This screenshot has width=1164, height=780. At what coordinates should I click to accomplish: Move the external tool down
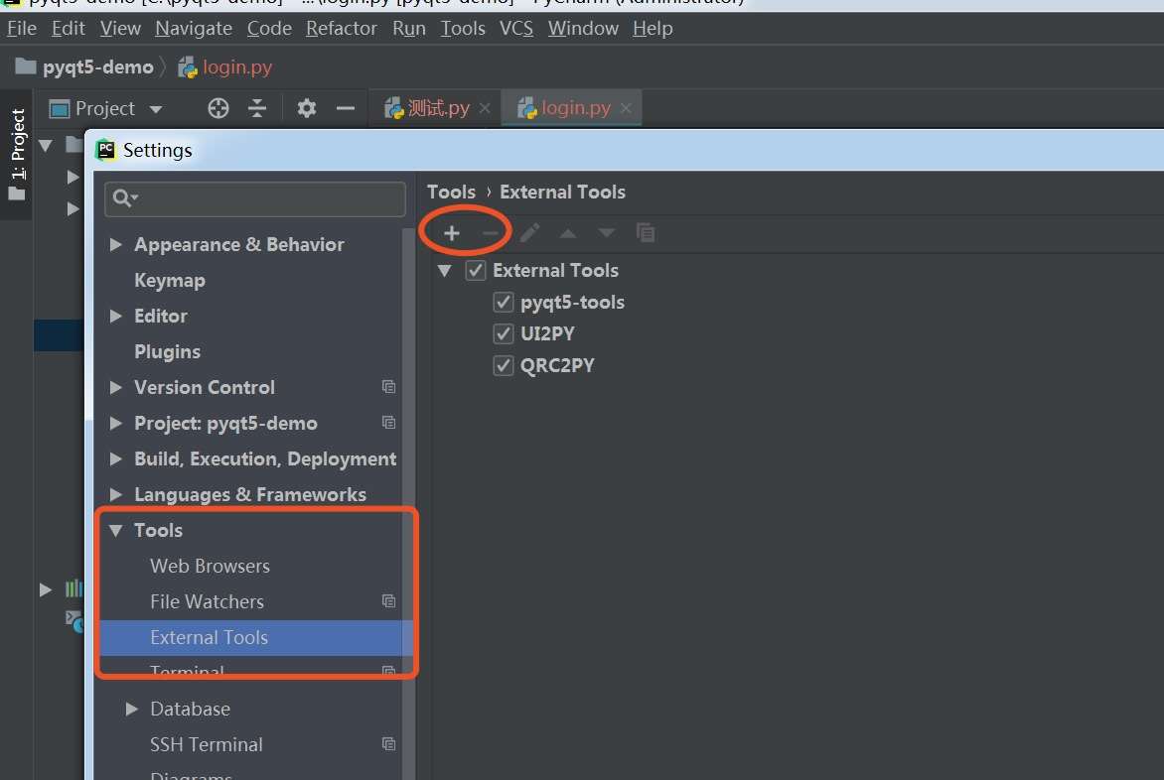point(606,232)
